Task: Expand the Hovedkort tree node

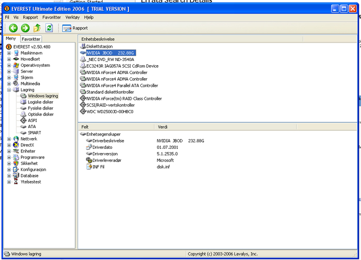Action: coord(9,59)
